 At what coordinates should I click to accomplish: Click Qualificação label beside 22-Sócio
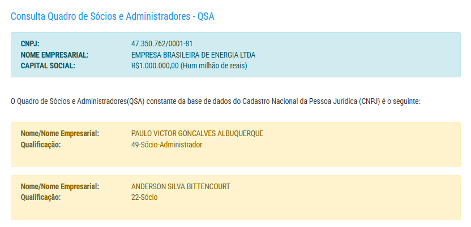[40, 198]
